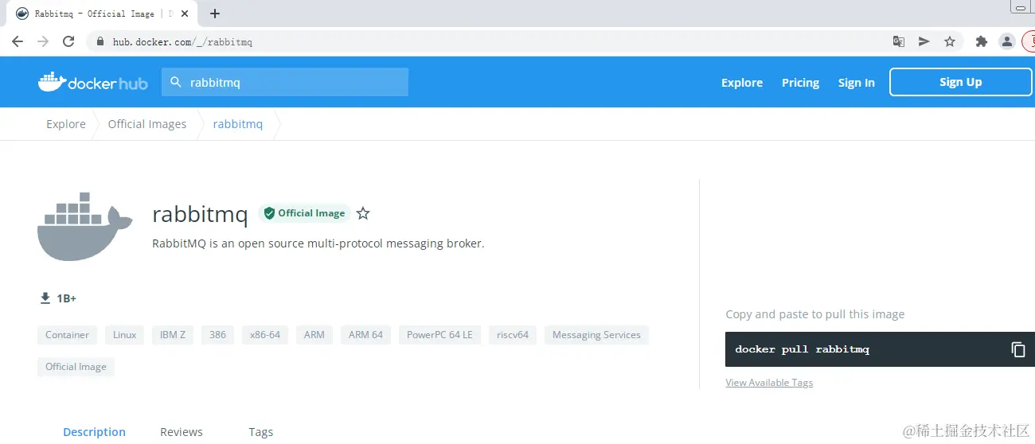1035x444 pixels.
Task: Open a new browser tab with plus icon
Action: pyautogui.click(x=215, y=14)
